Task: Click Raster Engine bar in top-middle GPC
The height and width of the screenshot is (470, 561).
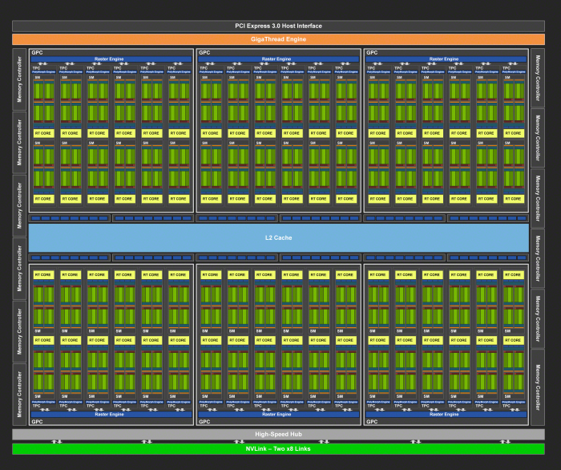Action: (278, 59)
